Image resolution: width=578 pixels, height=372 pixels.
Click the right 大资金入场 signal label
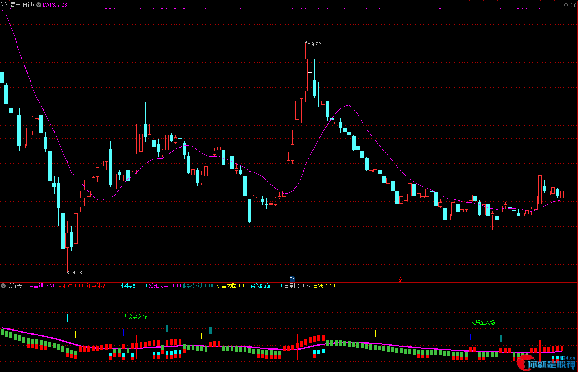pos(483,322)
